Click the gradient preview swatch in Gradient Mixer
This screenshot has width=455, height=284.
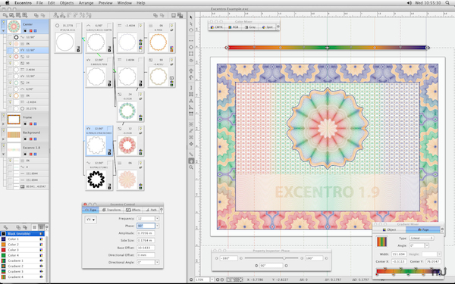tap(381, 242)
